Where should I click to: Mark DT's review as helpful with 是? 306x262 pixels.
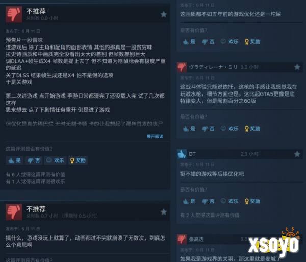(x=189, y=201)
